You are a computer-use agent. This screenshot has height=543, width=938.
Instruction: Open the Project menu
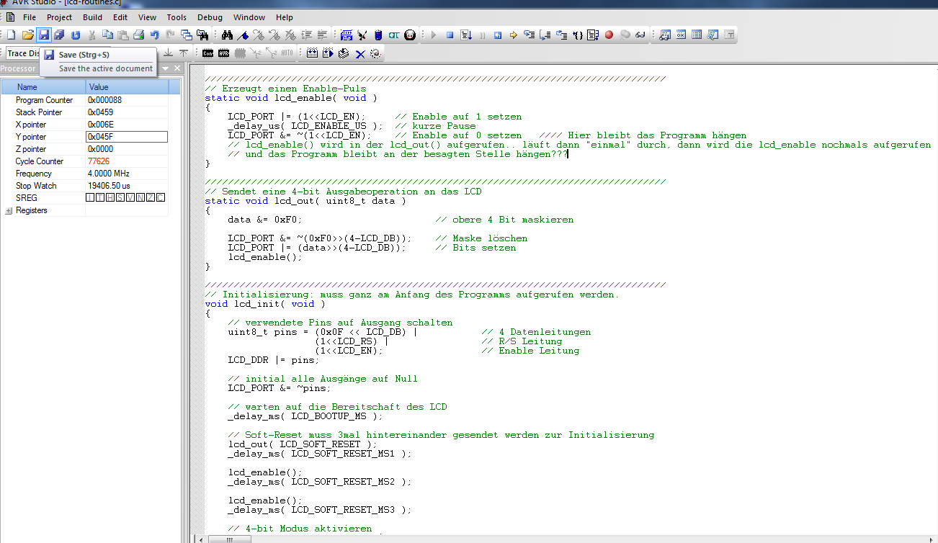point(60,17)
